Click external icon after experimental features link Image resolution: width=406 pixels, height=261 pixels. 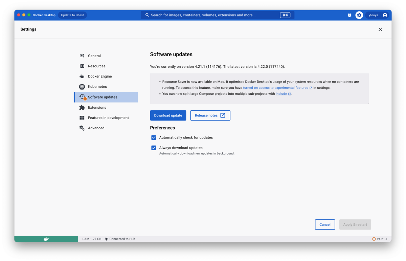click(x=311, y=88)
